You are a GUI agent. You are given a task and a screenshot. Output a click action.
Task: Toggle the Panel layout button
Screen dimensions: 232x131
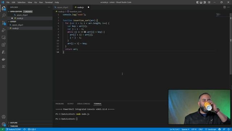[x=201, y=2]
